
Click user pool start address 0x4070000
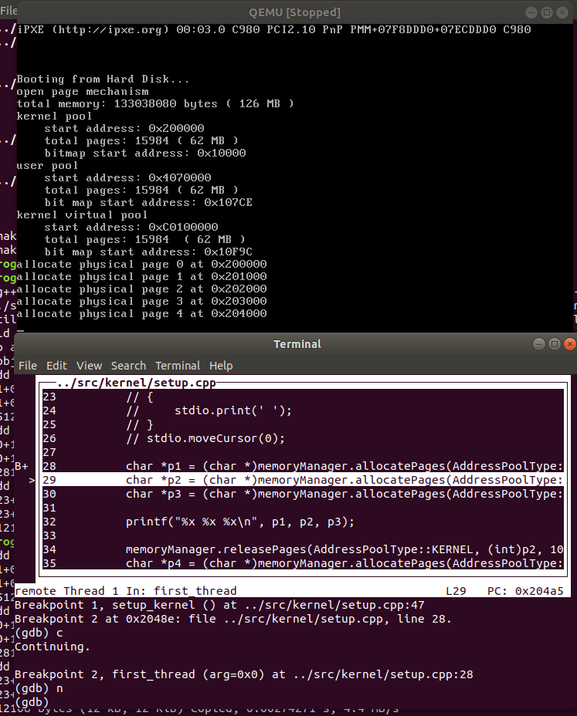click(127, 177)
